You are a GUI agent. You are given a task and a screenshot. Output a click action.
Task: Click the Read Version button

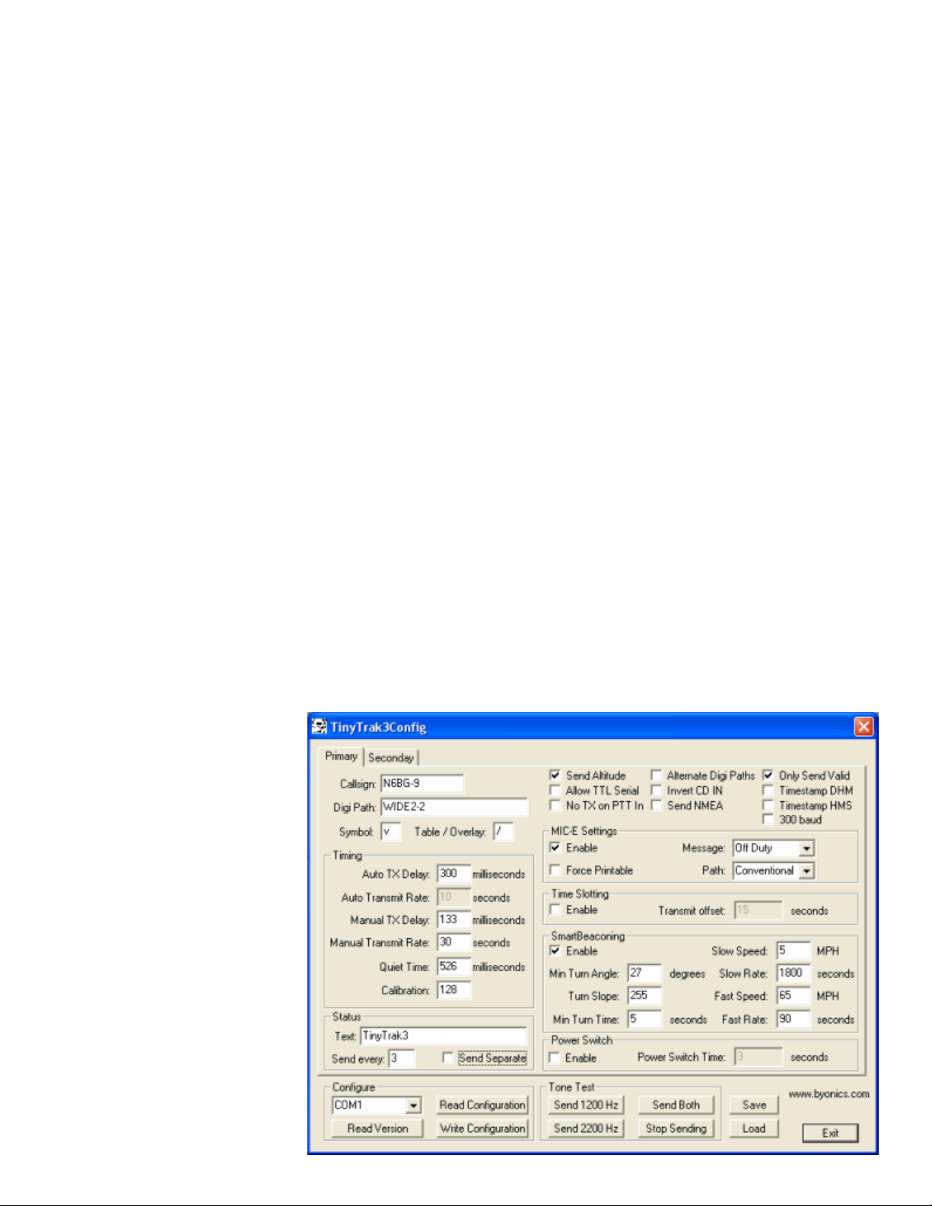click(x=377, y=1128)
